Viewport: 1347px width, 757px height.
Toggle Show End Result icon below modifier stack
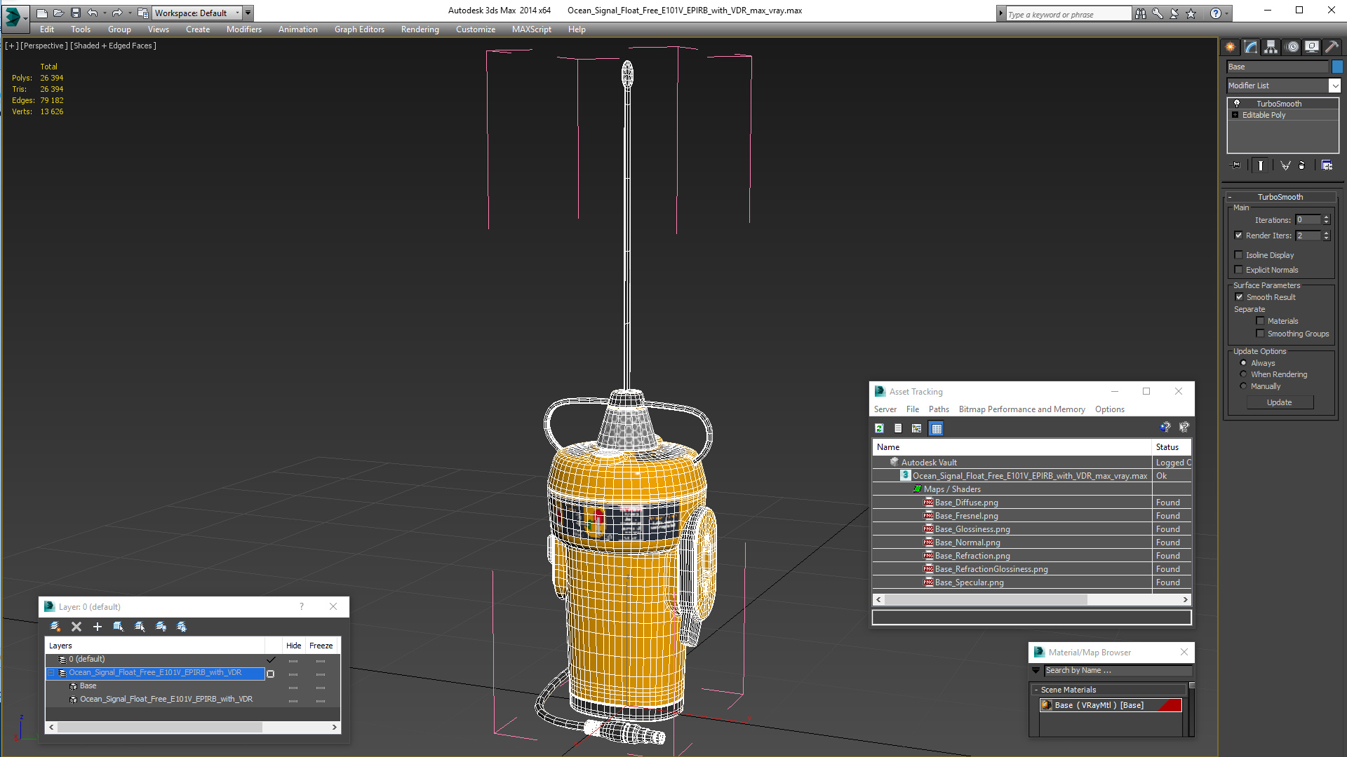point(1261,165)
